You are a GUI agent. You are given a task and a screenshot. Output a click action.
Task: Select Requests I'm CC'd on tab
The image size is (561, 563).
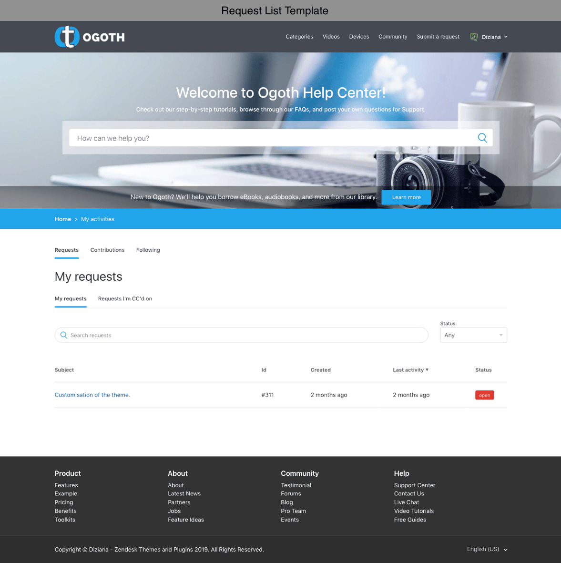point(125,298)
